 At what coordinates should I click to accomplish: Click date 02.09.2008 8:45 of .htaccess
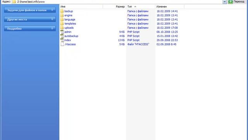point(166,44)
